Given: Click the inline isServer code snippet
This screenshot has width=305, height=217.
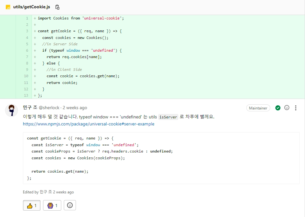Looking at the screenshot, I should [x=168, y=117].
